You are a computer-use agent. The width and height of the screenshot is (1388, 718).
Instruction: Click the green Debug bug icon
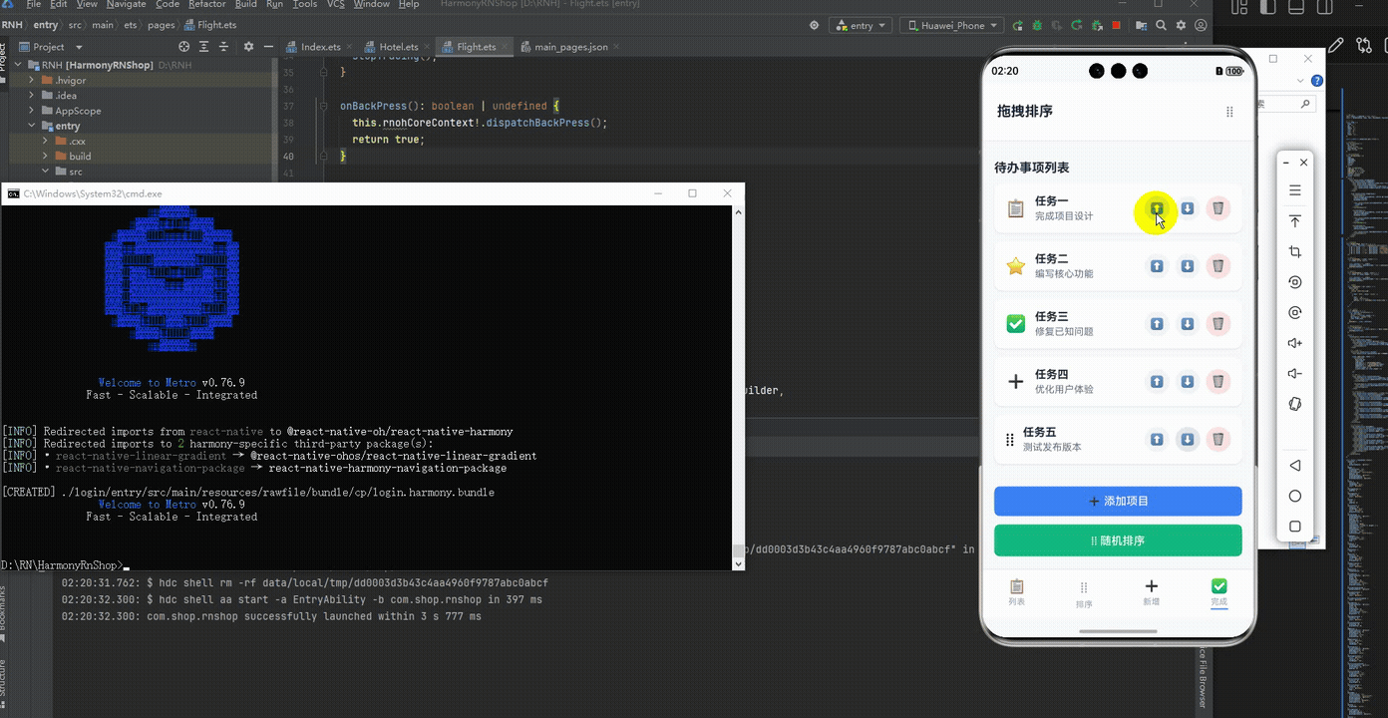point(1037,26)
